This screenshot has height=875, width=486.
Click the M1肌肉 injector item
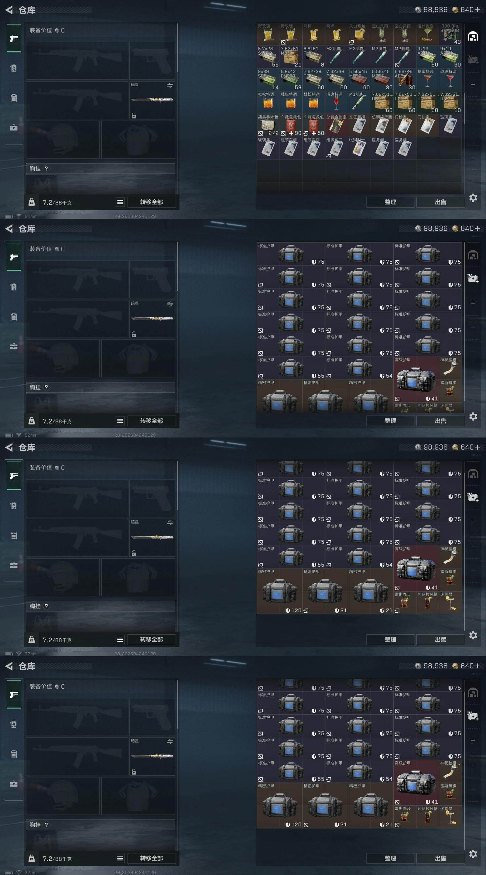click(x=359, y=103)
